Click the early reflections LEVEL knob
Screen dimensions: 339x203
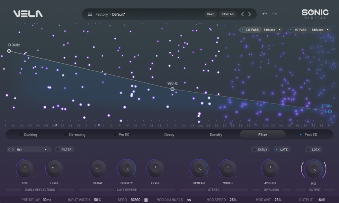[x=54, y=168]
